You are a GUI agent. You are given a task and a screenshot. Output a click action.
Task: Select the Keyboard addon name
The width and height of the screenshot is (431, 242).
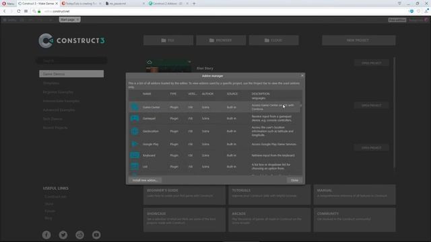149,155
